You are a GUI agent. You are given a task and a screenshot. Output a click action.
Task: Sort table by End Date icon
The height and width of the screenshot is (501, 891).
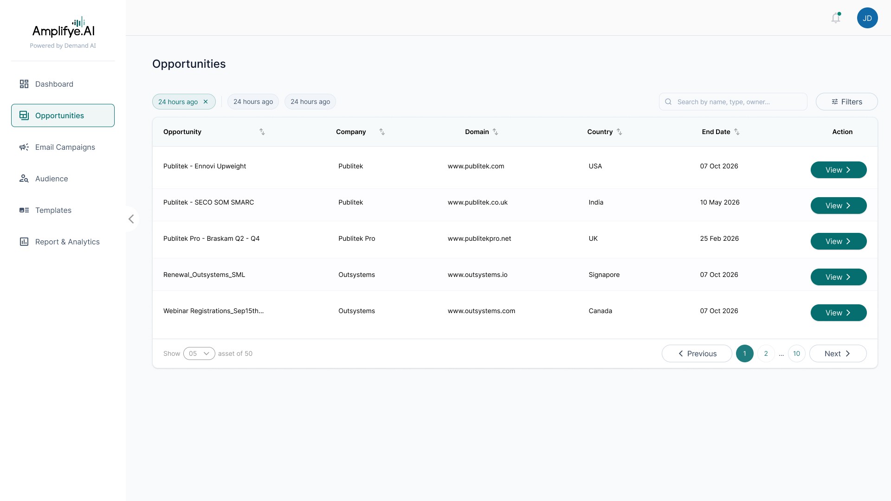736,132
